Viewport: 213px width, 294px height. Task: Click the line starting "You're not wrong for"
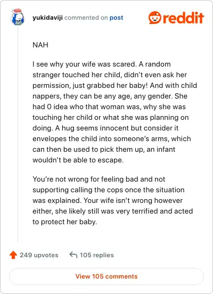coord(99,179)
